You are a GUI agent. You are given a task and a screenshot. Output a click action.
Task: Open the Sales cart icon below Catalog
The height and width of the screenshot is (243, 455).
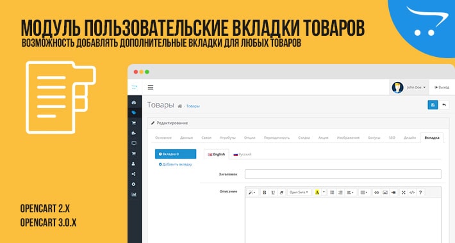[134, 123]
